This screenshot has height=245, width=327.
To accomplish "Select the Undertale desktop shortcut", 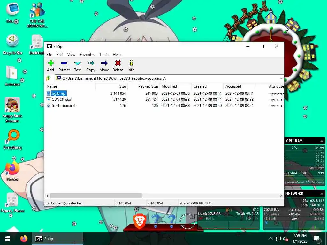I will point(37,44).
